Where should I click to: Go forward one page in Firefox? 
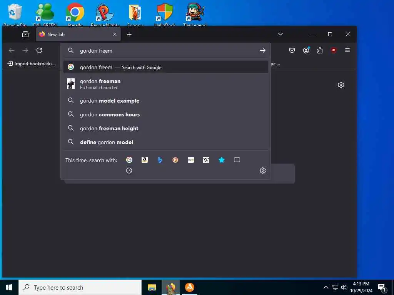(25, 50)
